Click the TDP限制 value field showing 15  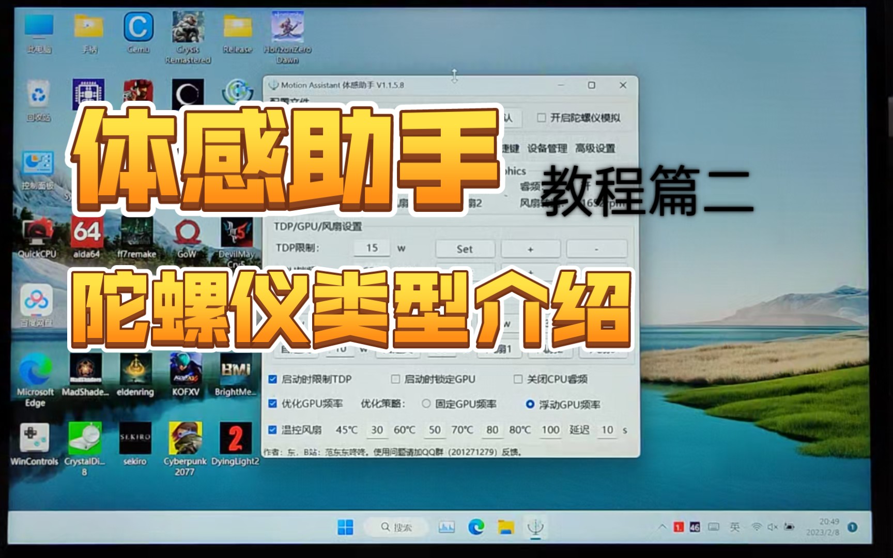pos(372,248)
